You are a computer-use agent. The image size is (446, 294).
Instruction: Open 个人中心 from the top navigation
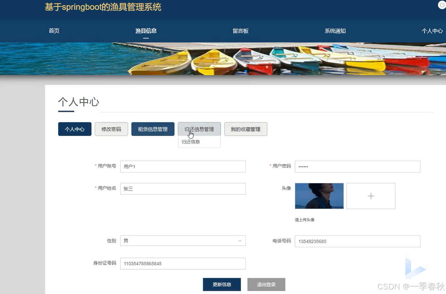[432, 31]
